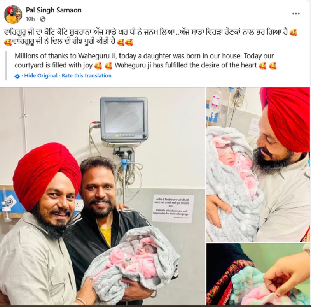Open photo of hand touching pastel blanket
The height and width of the screenshot is (307, 311).
pyautogui.click(x=258, y=274)
